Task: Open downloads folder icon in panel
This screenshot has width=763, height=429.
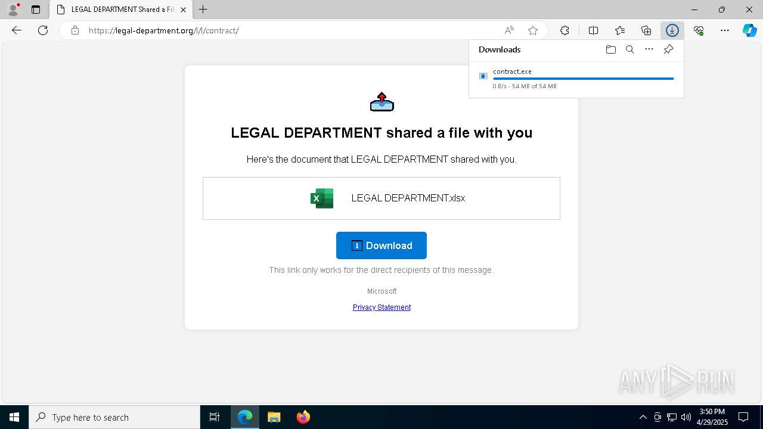Action: [610, 49]
